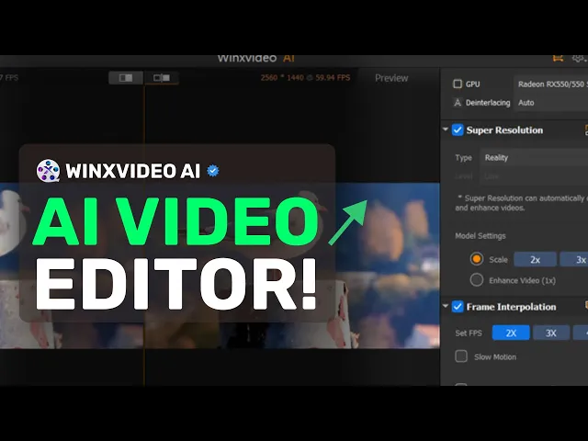Click the WinXvideo AI film reel logo
Viewport: 588px width, 441px height.
click(x=48, y=171)
